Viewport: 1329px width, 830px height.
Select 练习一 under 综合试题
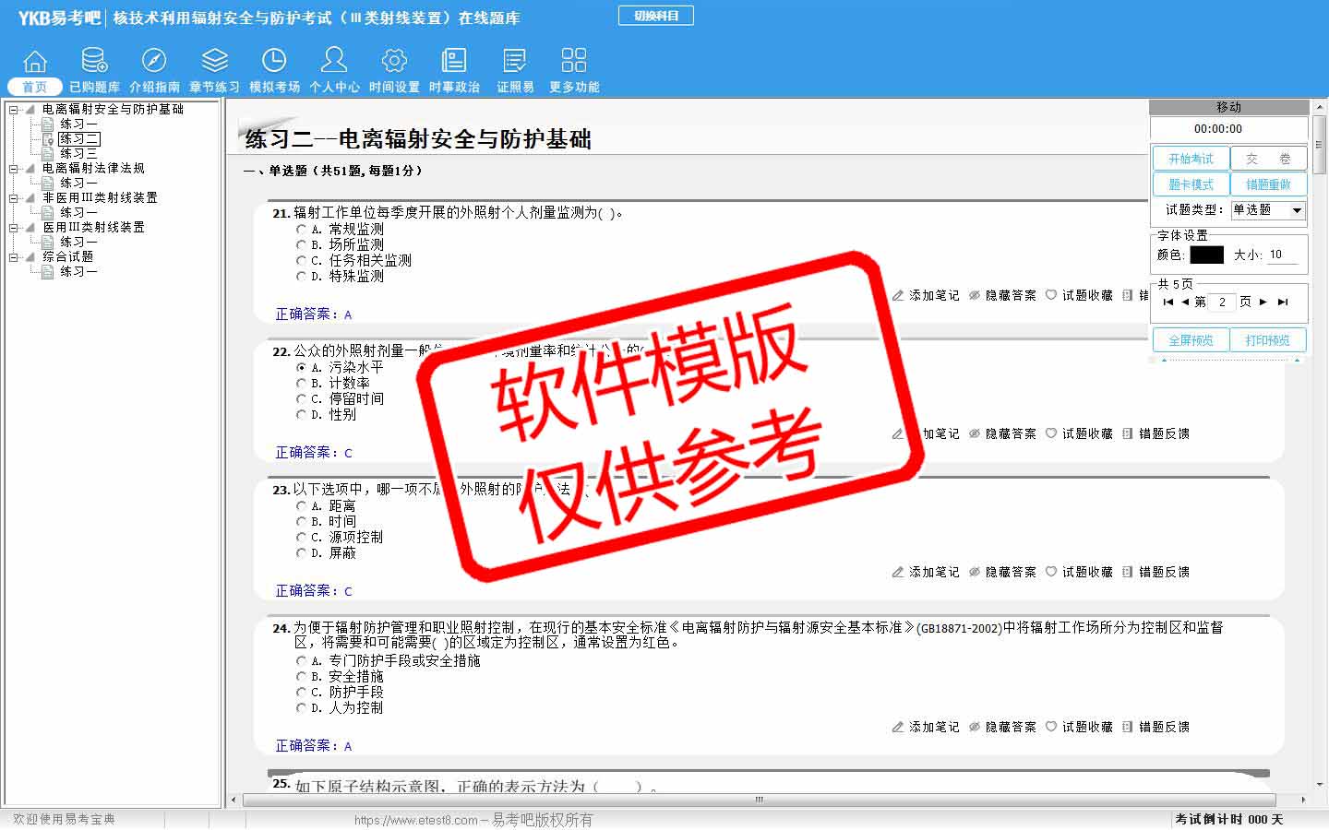click(78, 272)
